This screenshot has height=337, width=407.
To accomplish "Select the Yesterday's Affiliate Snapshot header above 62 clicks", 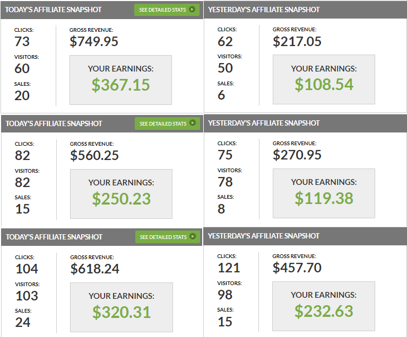I will coord(264,10).
